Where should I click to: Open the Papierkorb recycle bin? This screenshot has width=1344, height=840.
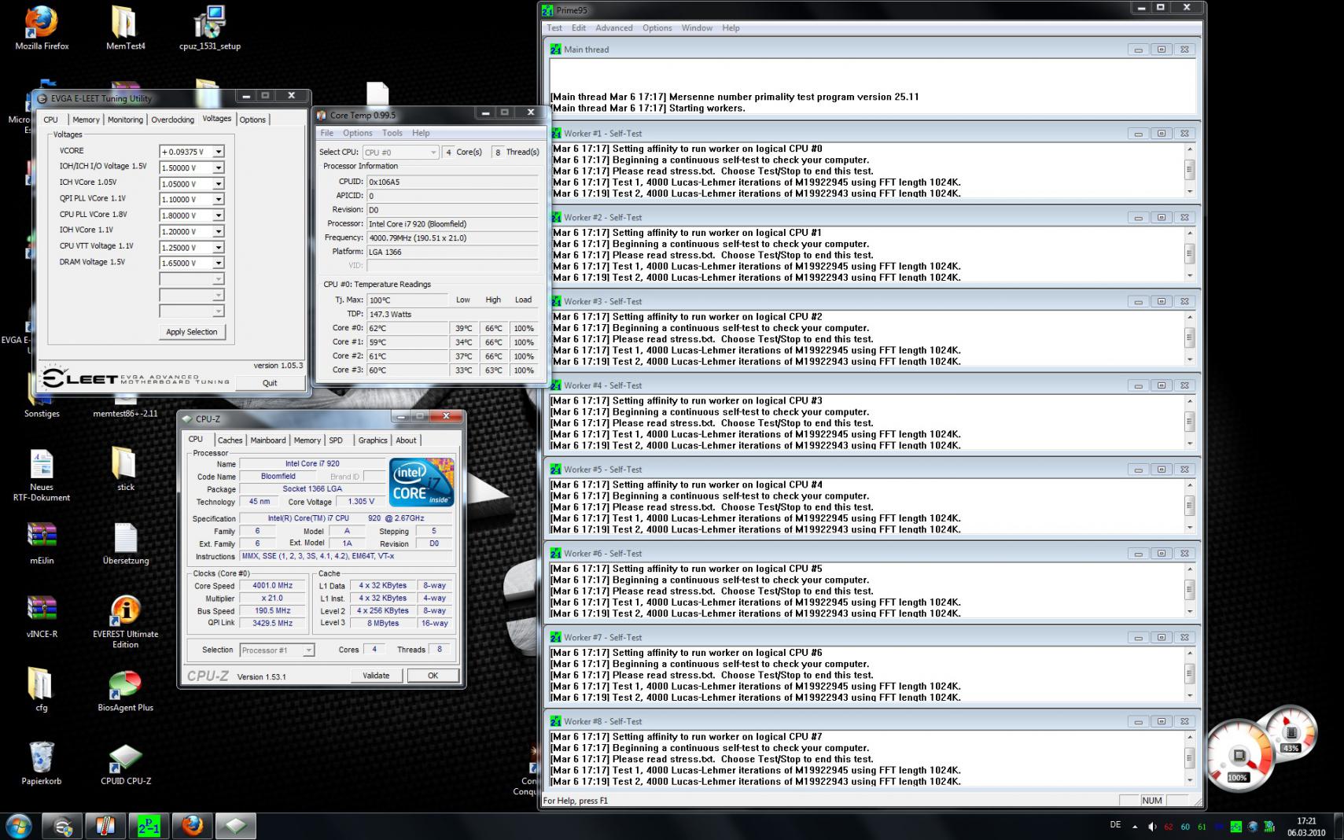pyautogui.click(x=42, y=763)
